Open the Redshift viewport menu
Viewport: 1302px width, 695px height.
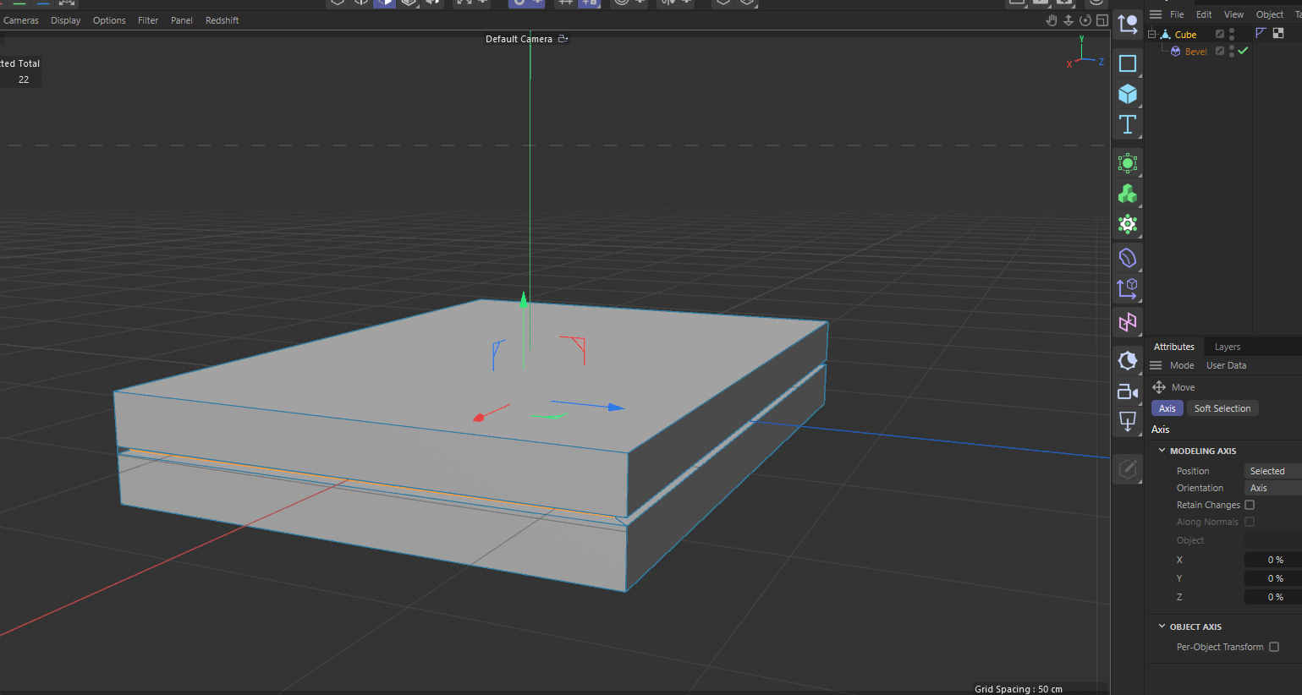[222, 20]
